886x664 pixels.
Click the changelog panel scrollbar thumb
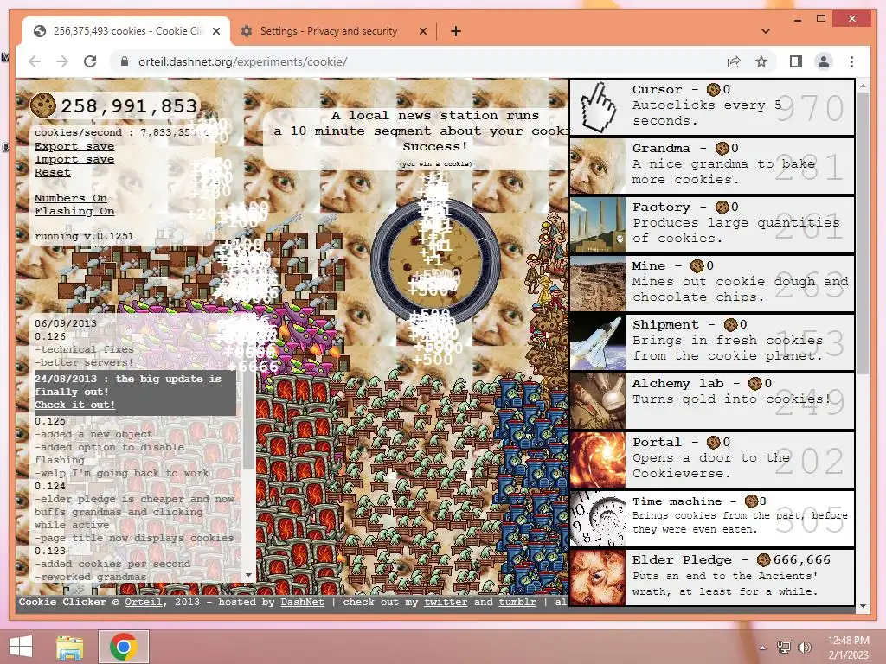pos(248,421)
